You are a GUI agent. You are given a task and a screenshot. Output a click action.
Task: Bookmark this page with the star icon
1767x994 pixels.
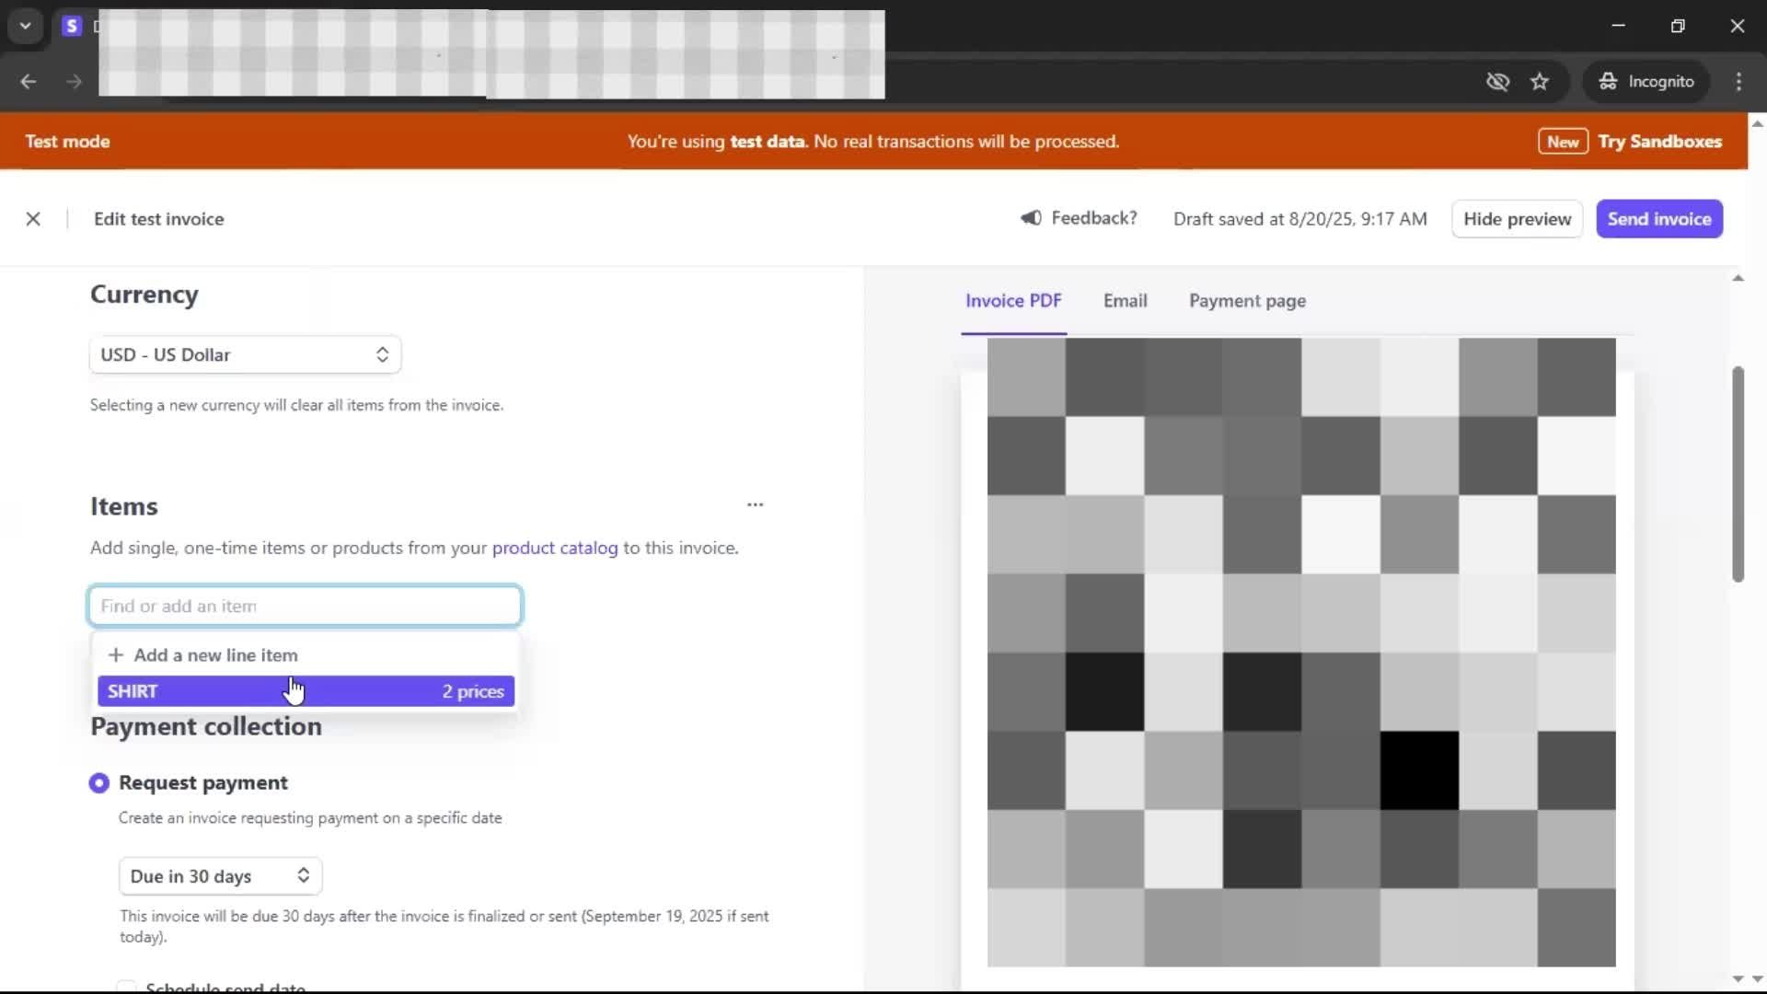(x=1540, y=82)
